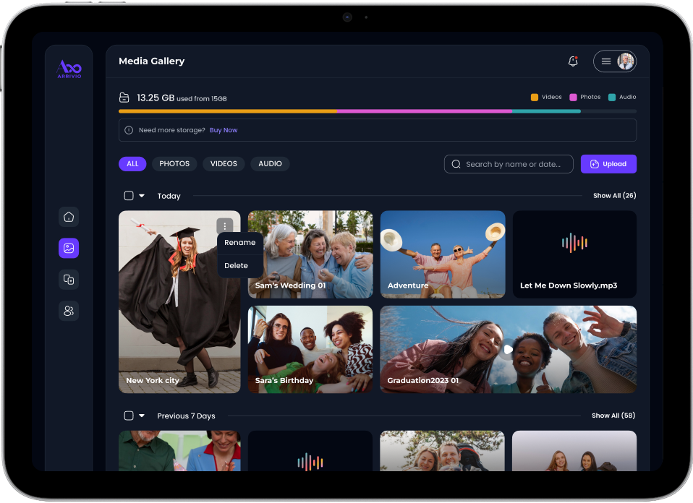
Task: Open the kebab menu on New York city photo
Action: (x=226, y=225)
